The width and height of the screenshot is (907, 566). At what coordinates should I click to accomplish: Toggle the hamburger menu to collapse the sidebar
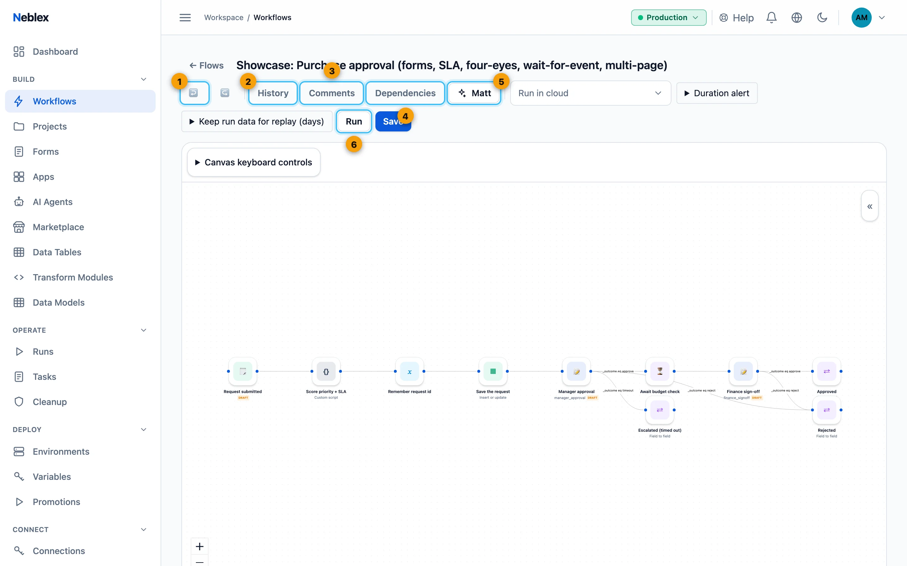tap(185, 18)
